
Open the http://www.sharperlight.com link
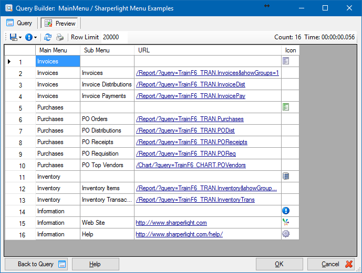(x=171, y=223)
